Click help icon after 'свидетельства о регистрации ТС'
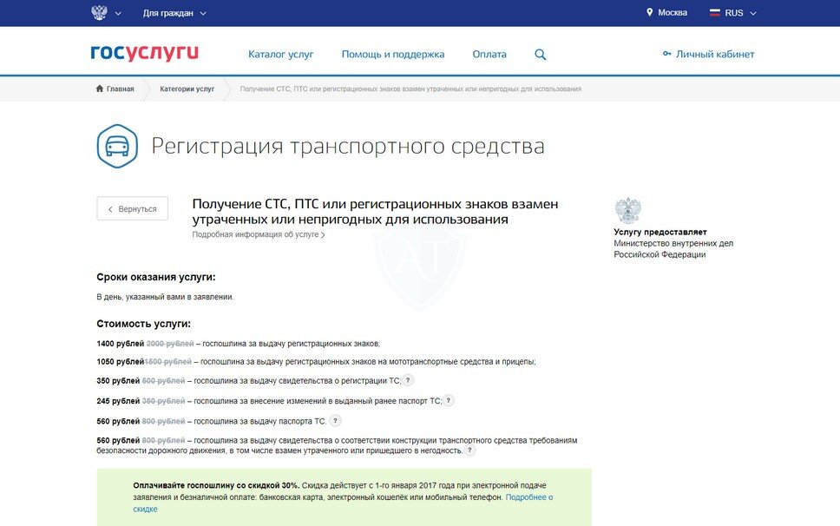 pos(408,380)
